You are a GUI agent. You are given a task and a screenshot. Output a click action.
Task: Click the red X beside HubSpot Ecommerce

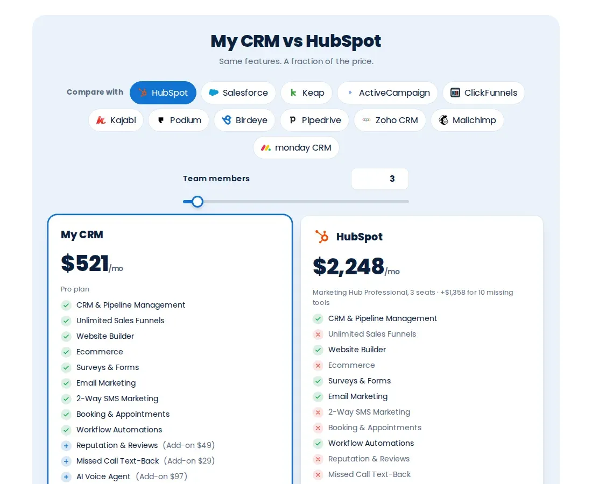click(x=318, y=366)
